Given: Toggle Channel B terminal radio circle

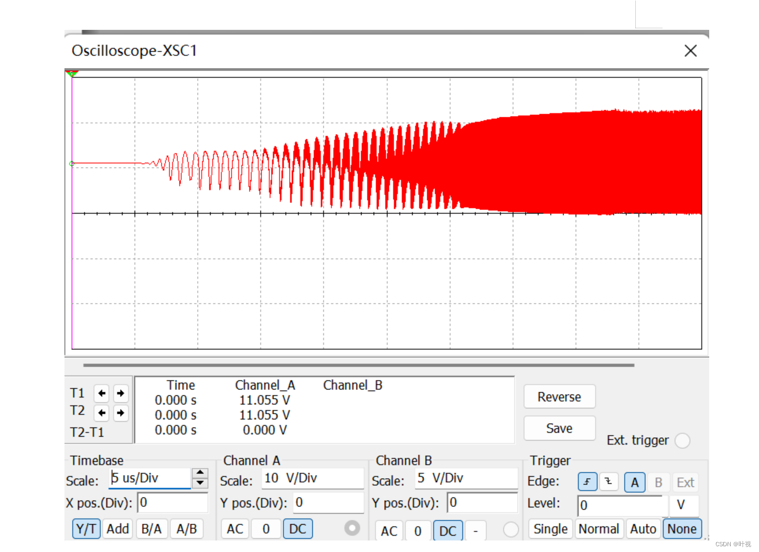Looking at the screenshot, I should [x=511, y=530].
